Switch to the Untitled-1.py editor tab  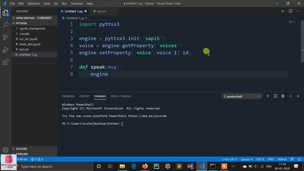pos(74,11)
